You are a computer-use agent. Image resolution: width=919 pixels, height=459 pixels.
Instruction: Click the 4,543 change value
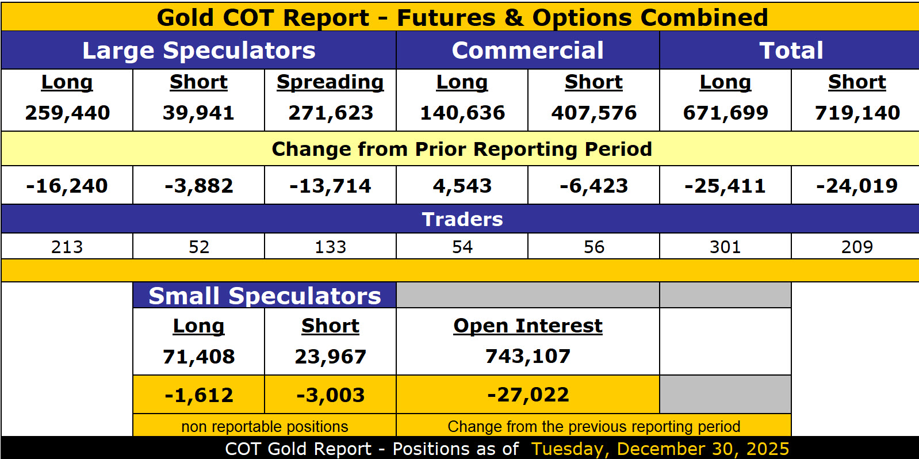click(462, 186)
